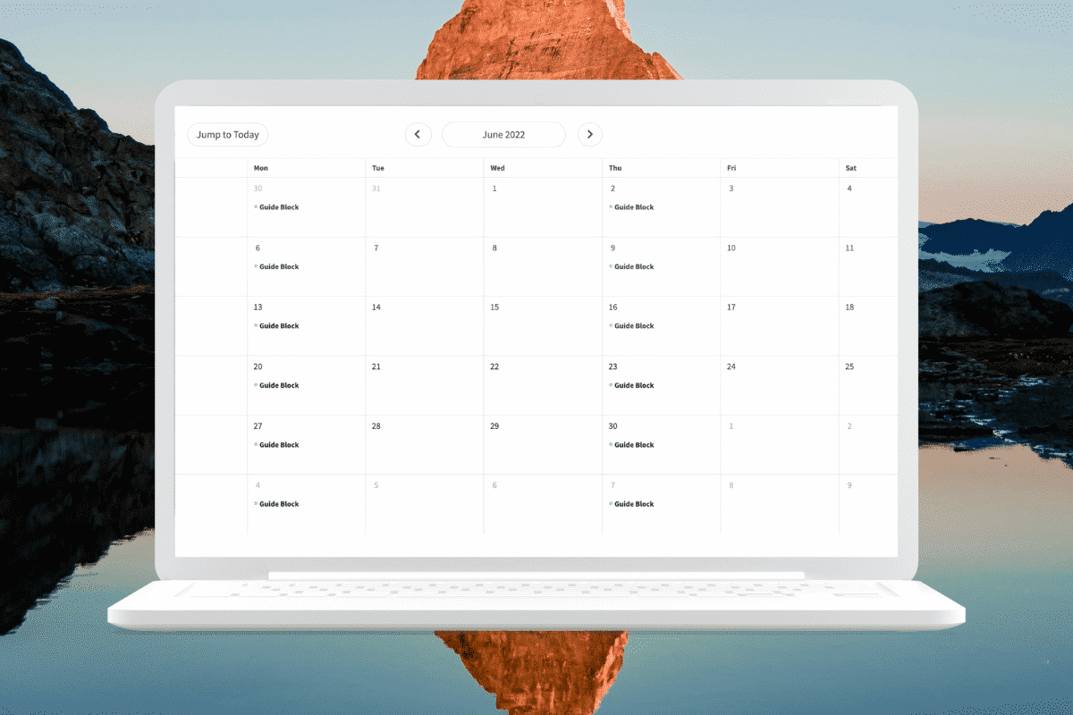The width and height of the screenshot is (1073, 715).
Task: Select Friday June 3 date cell
Action: click(780, 207)
